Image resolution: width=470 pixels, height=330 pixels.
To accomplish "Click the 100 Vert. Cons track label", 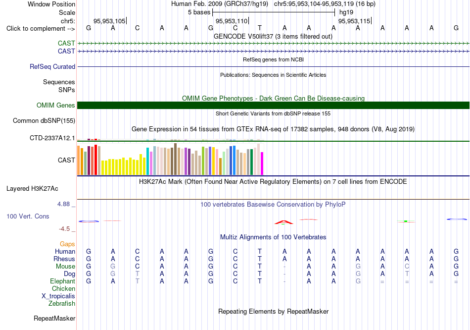I will [x=28, y=216].
